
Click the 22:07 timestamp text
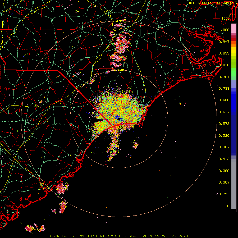(x=184, y=236)
